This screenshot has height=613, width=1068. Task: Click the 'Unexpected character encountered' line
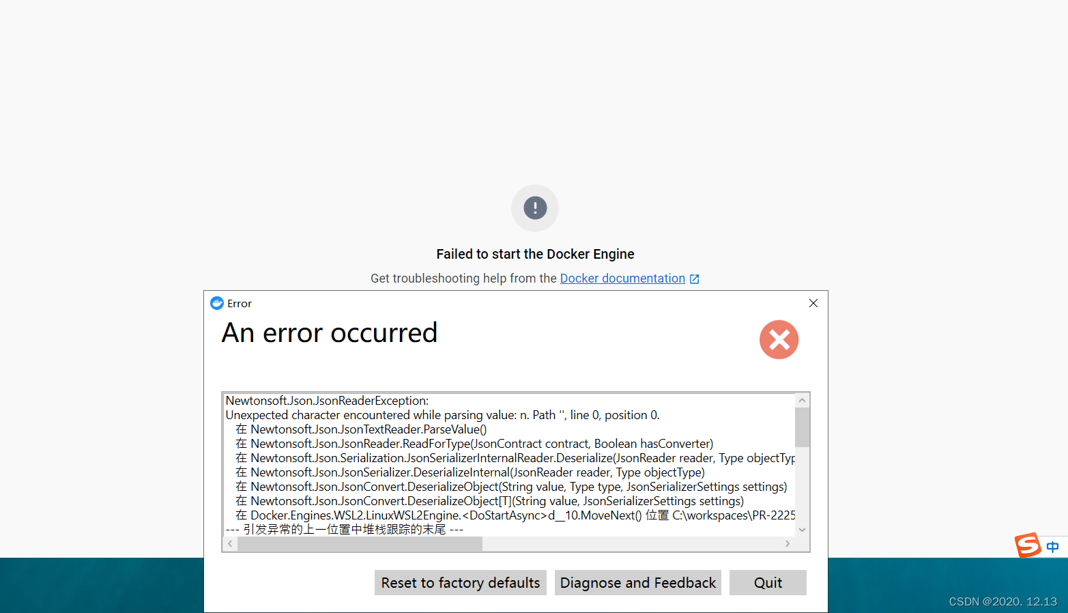coord(442,415)
